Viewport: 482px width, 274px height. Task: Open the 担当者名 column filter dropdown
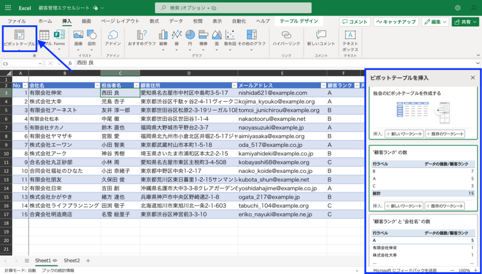tap(137, 86)
